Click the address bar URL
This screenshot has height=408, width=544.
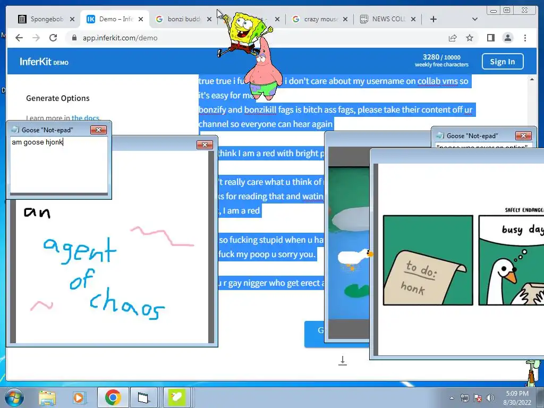120,38
